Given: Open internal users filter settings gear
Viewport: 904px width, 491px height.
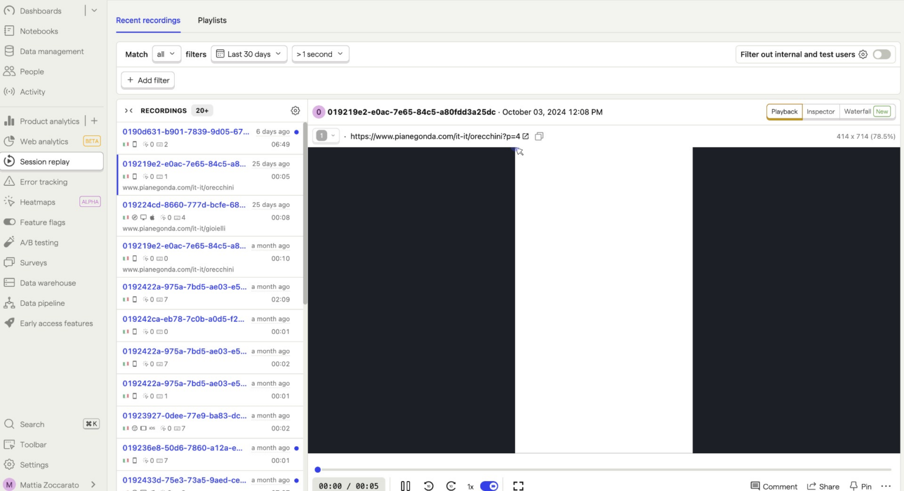Looking at the screenshot, I should [x=863, y=54].
